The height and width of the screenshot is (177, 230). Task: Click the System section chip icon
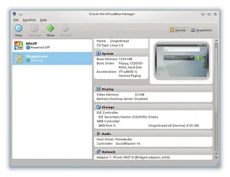click(98, 53)
